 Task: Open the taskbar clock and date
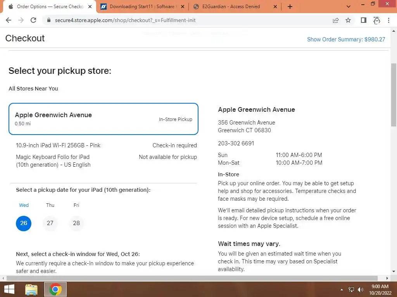[380, 290]
